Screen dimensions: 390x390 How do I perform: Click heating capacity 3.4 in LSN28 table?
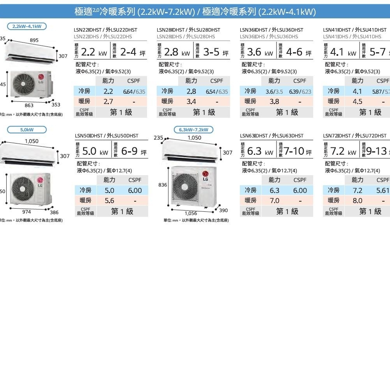(191, 102)
